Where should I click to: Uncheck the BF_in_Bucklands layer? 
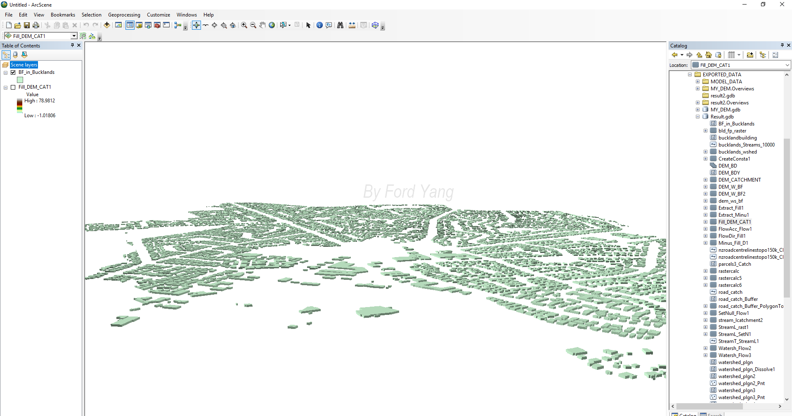pos(13,72)
